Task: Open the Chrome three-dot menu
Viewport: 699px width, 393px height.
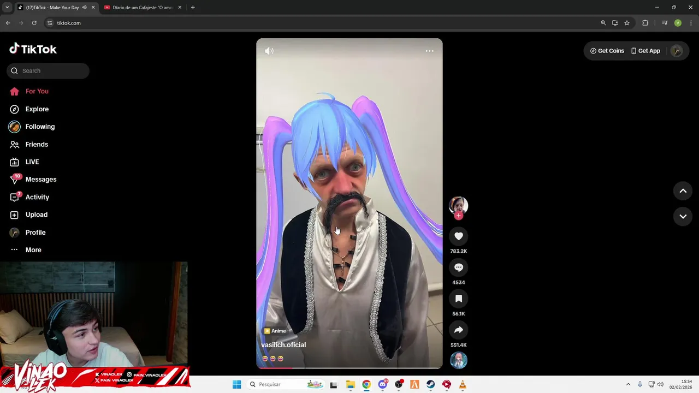Action: click(691, 23)
